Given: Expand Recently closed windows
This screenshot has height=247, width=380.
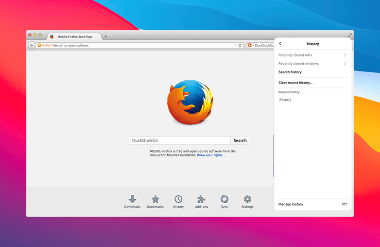Looking at the screenshot, I should (312, 64).
